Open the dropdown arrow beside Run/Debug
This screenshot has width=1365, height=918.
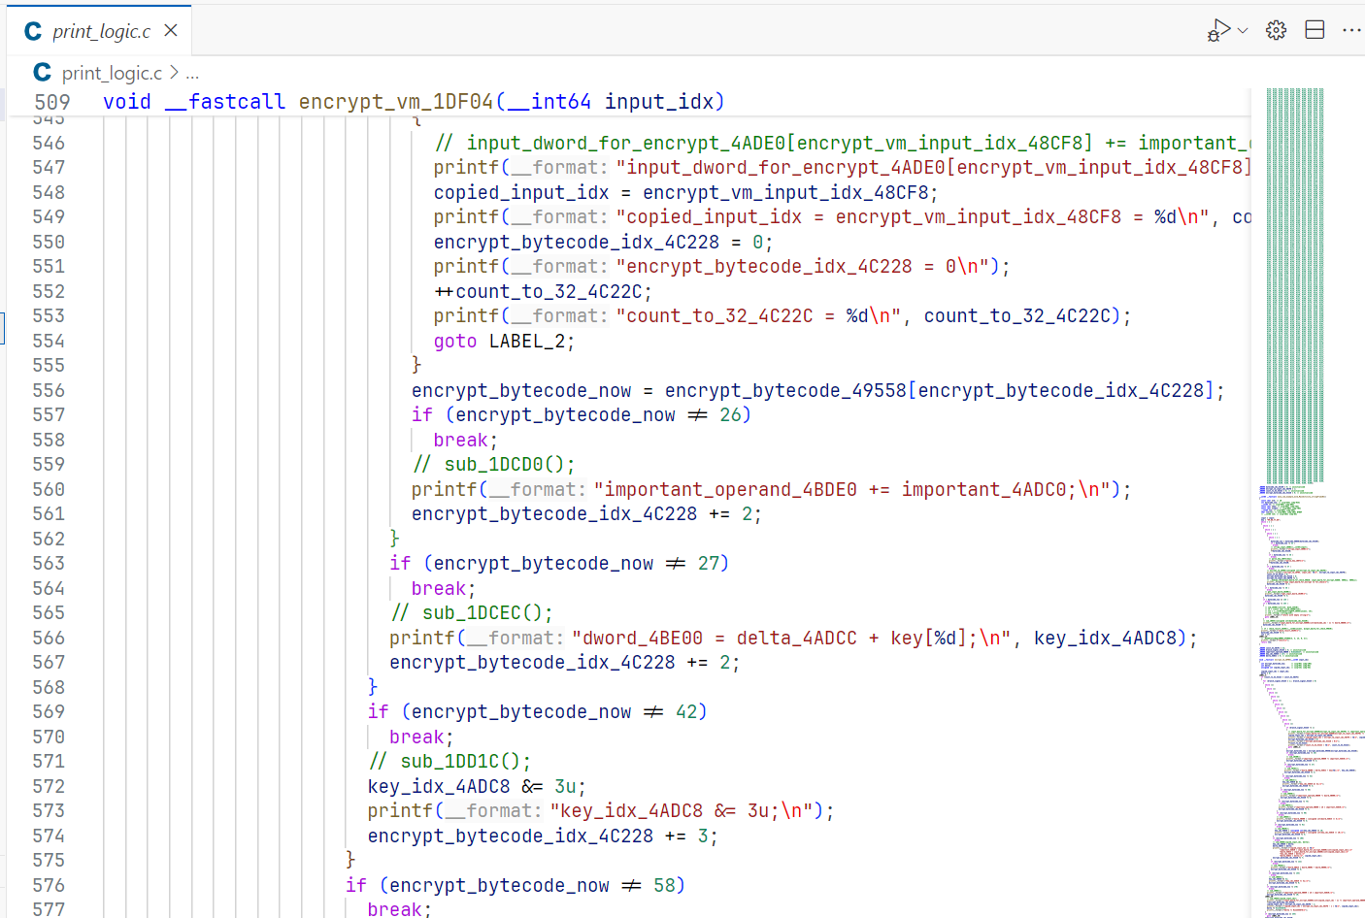point(1243,31)
